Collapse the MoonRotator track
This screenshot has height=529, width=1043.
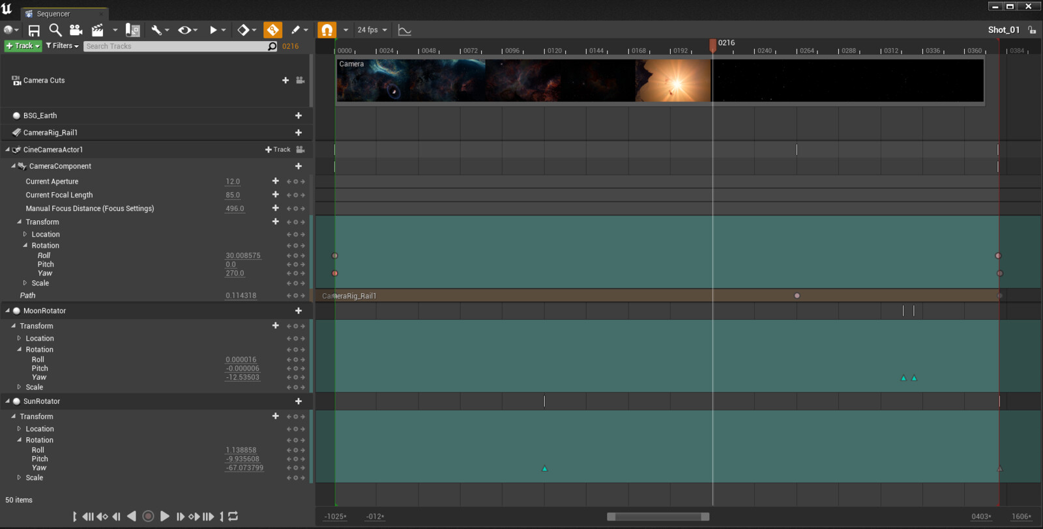coord(8,311)
